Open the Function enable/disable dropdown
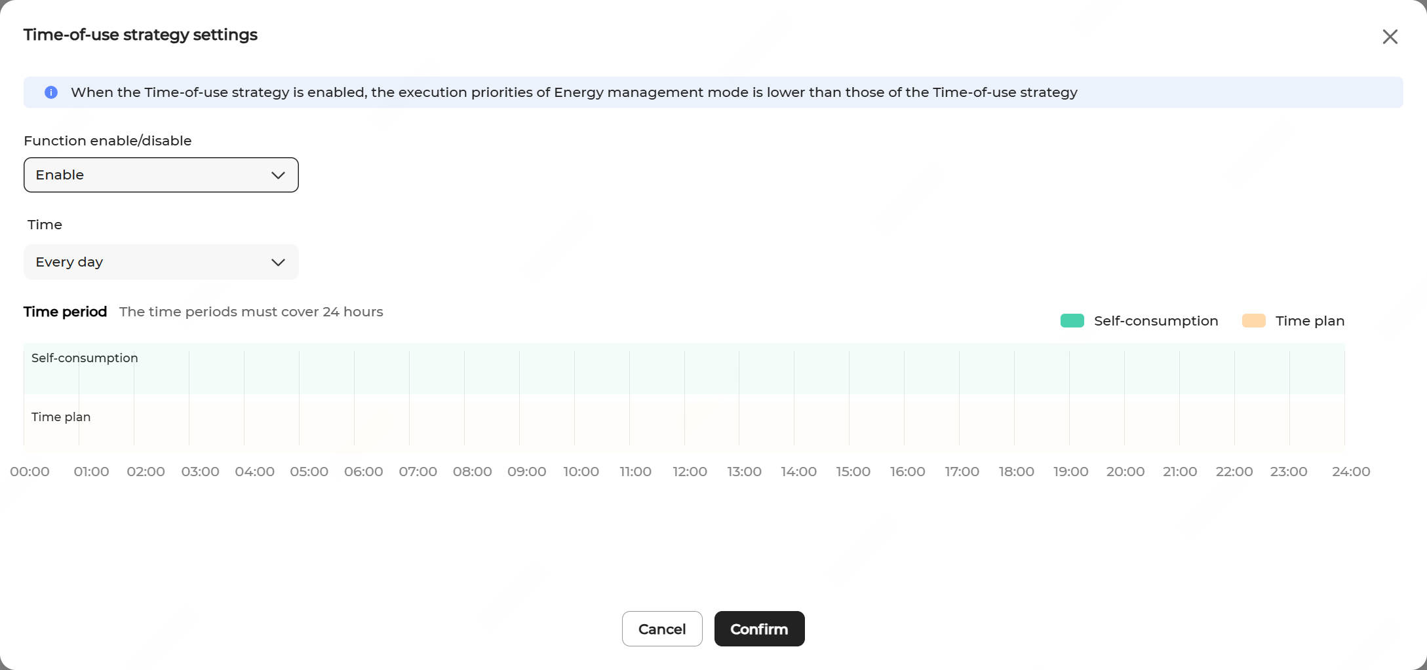 [161, 175]
